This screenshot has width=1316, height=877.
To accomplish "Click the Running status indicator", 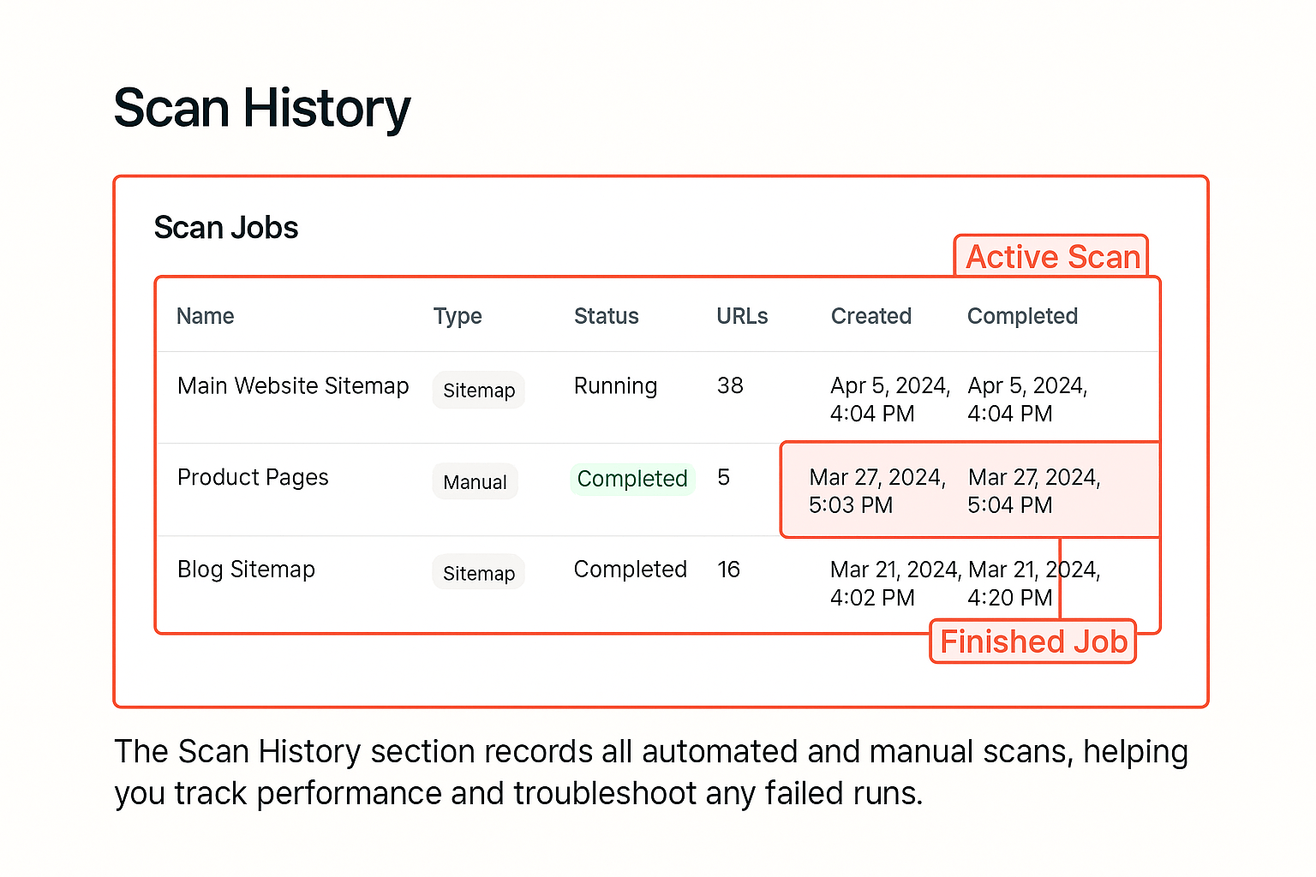I will click(x=615, y=386).
